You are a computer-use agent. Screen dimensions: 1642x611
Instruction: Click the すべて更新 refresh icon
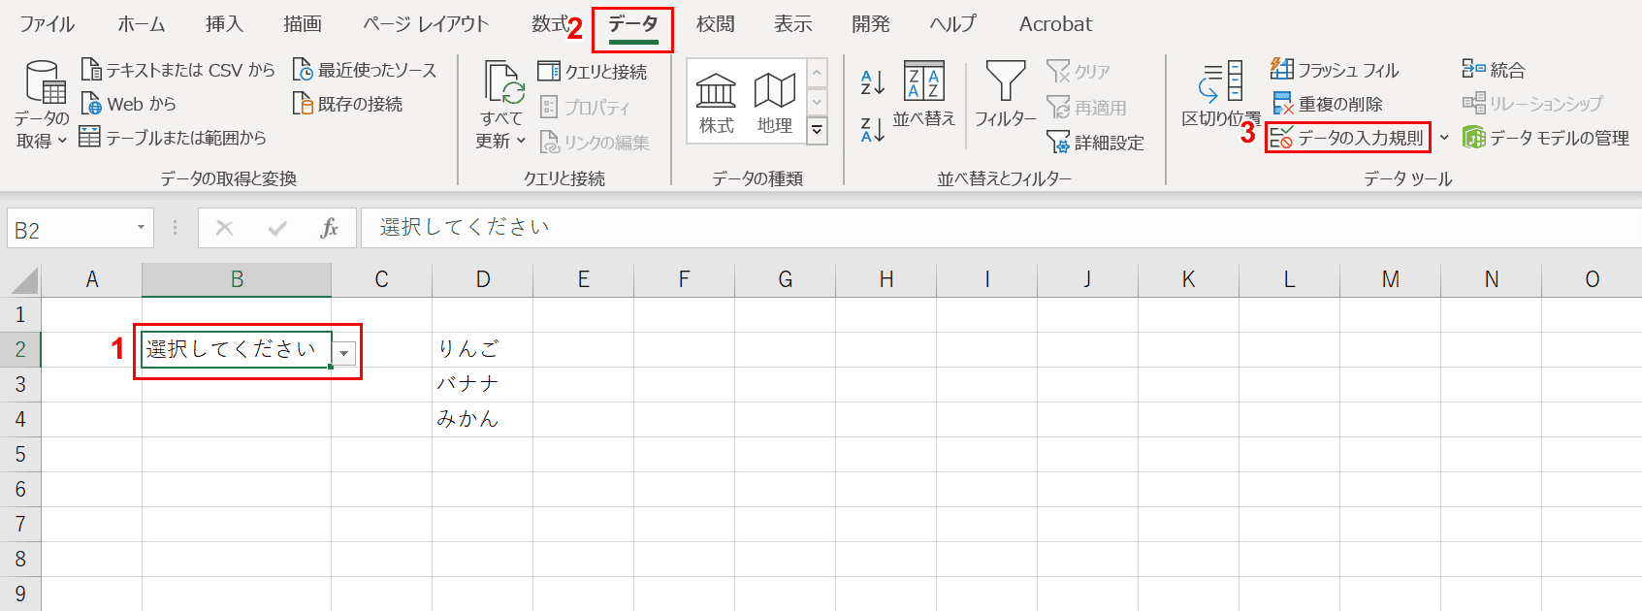click(503, 81)
